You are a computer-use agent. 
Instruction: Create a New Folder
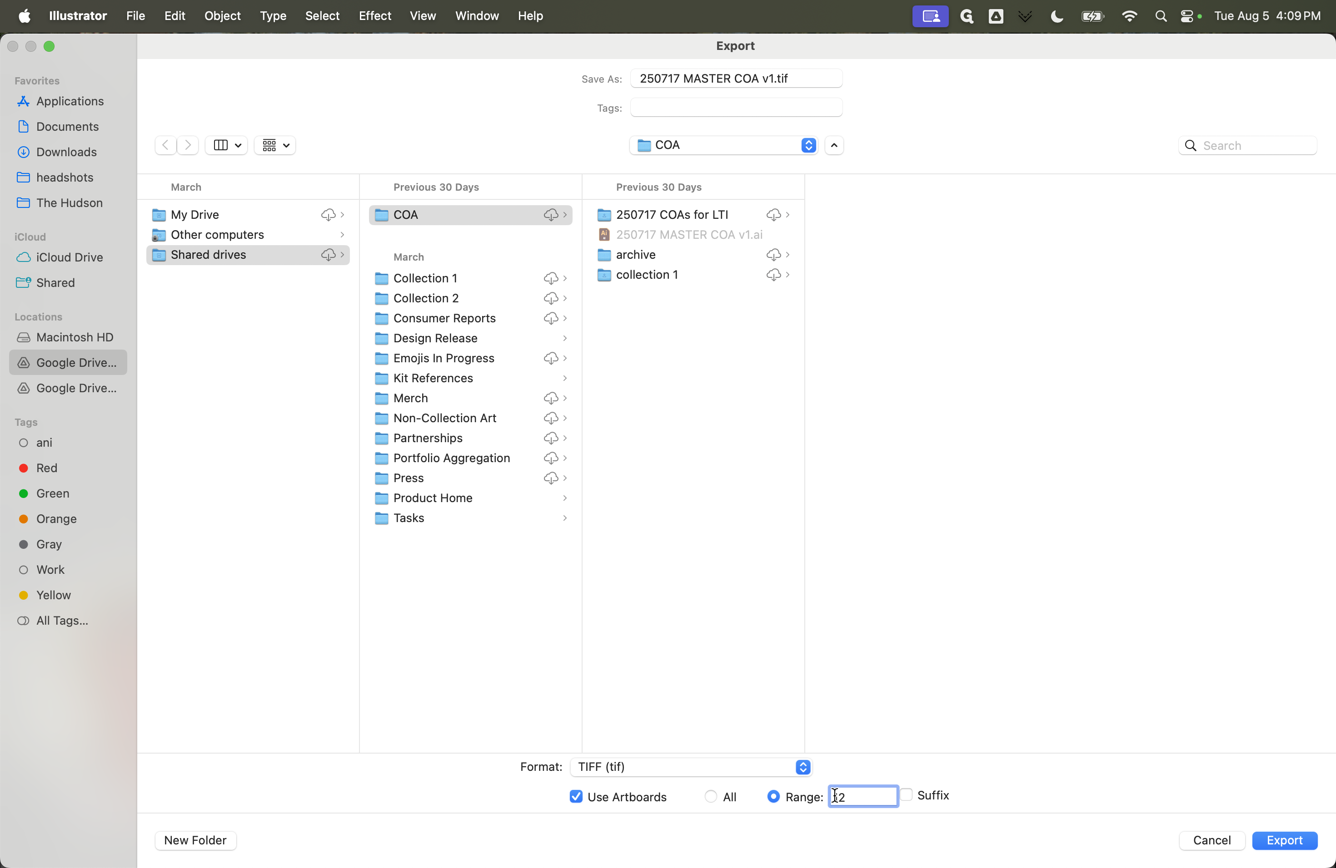point(195,840)
